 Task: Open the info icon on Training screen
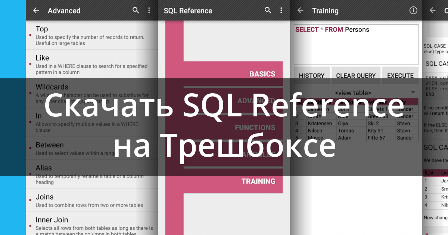pos(413,10)
